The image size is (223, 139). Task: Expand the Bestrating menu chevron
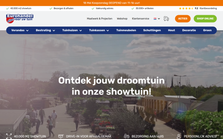[x=54, y=30]
